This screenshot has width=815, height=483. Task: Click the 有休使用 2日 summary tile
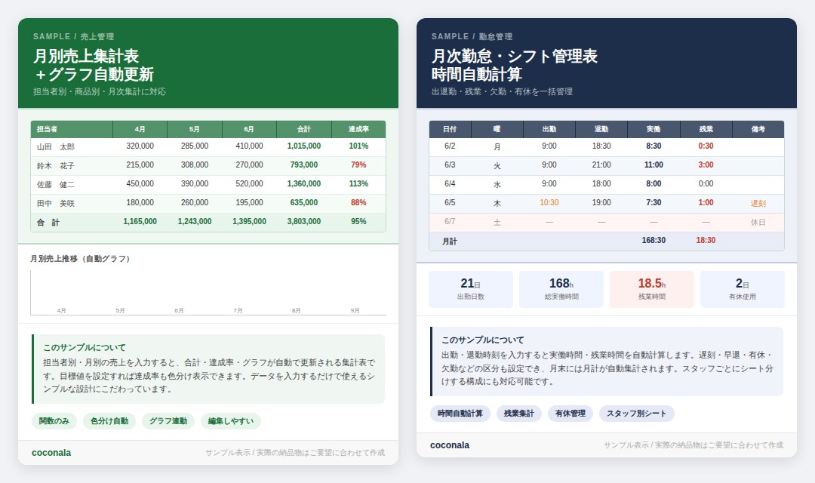pyautogui.click(x=743, y=289)
